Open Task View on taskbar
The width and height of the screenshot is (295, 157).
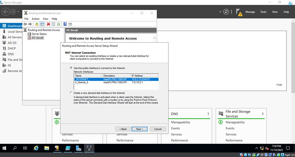25,148
